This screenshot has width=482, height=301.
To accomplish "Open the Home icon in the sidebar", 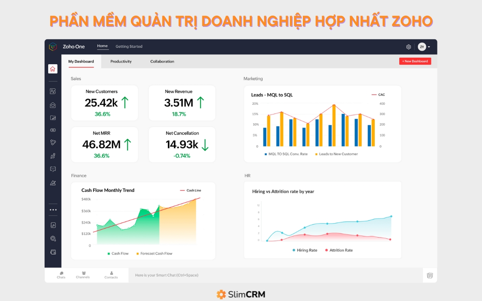I will (x=53, y=69).
